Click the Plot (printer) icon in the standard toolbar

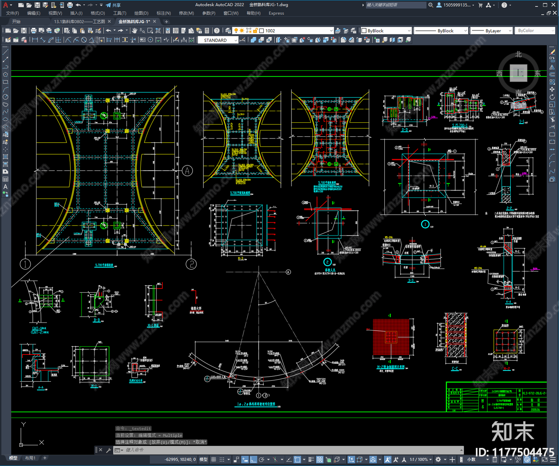[34, 31]
